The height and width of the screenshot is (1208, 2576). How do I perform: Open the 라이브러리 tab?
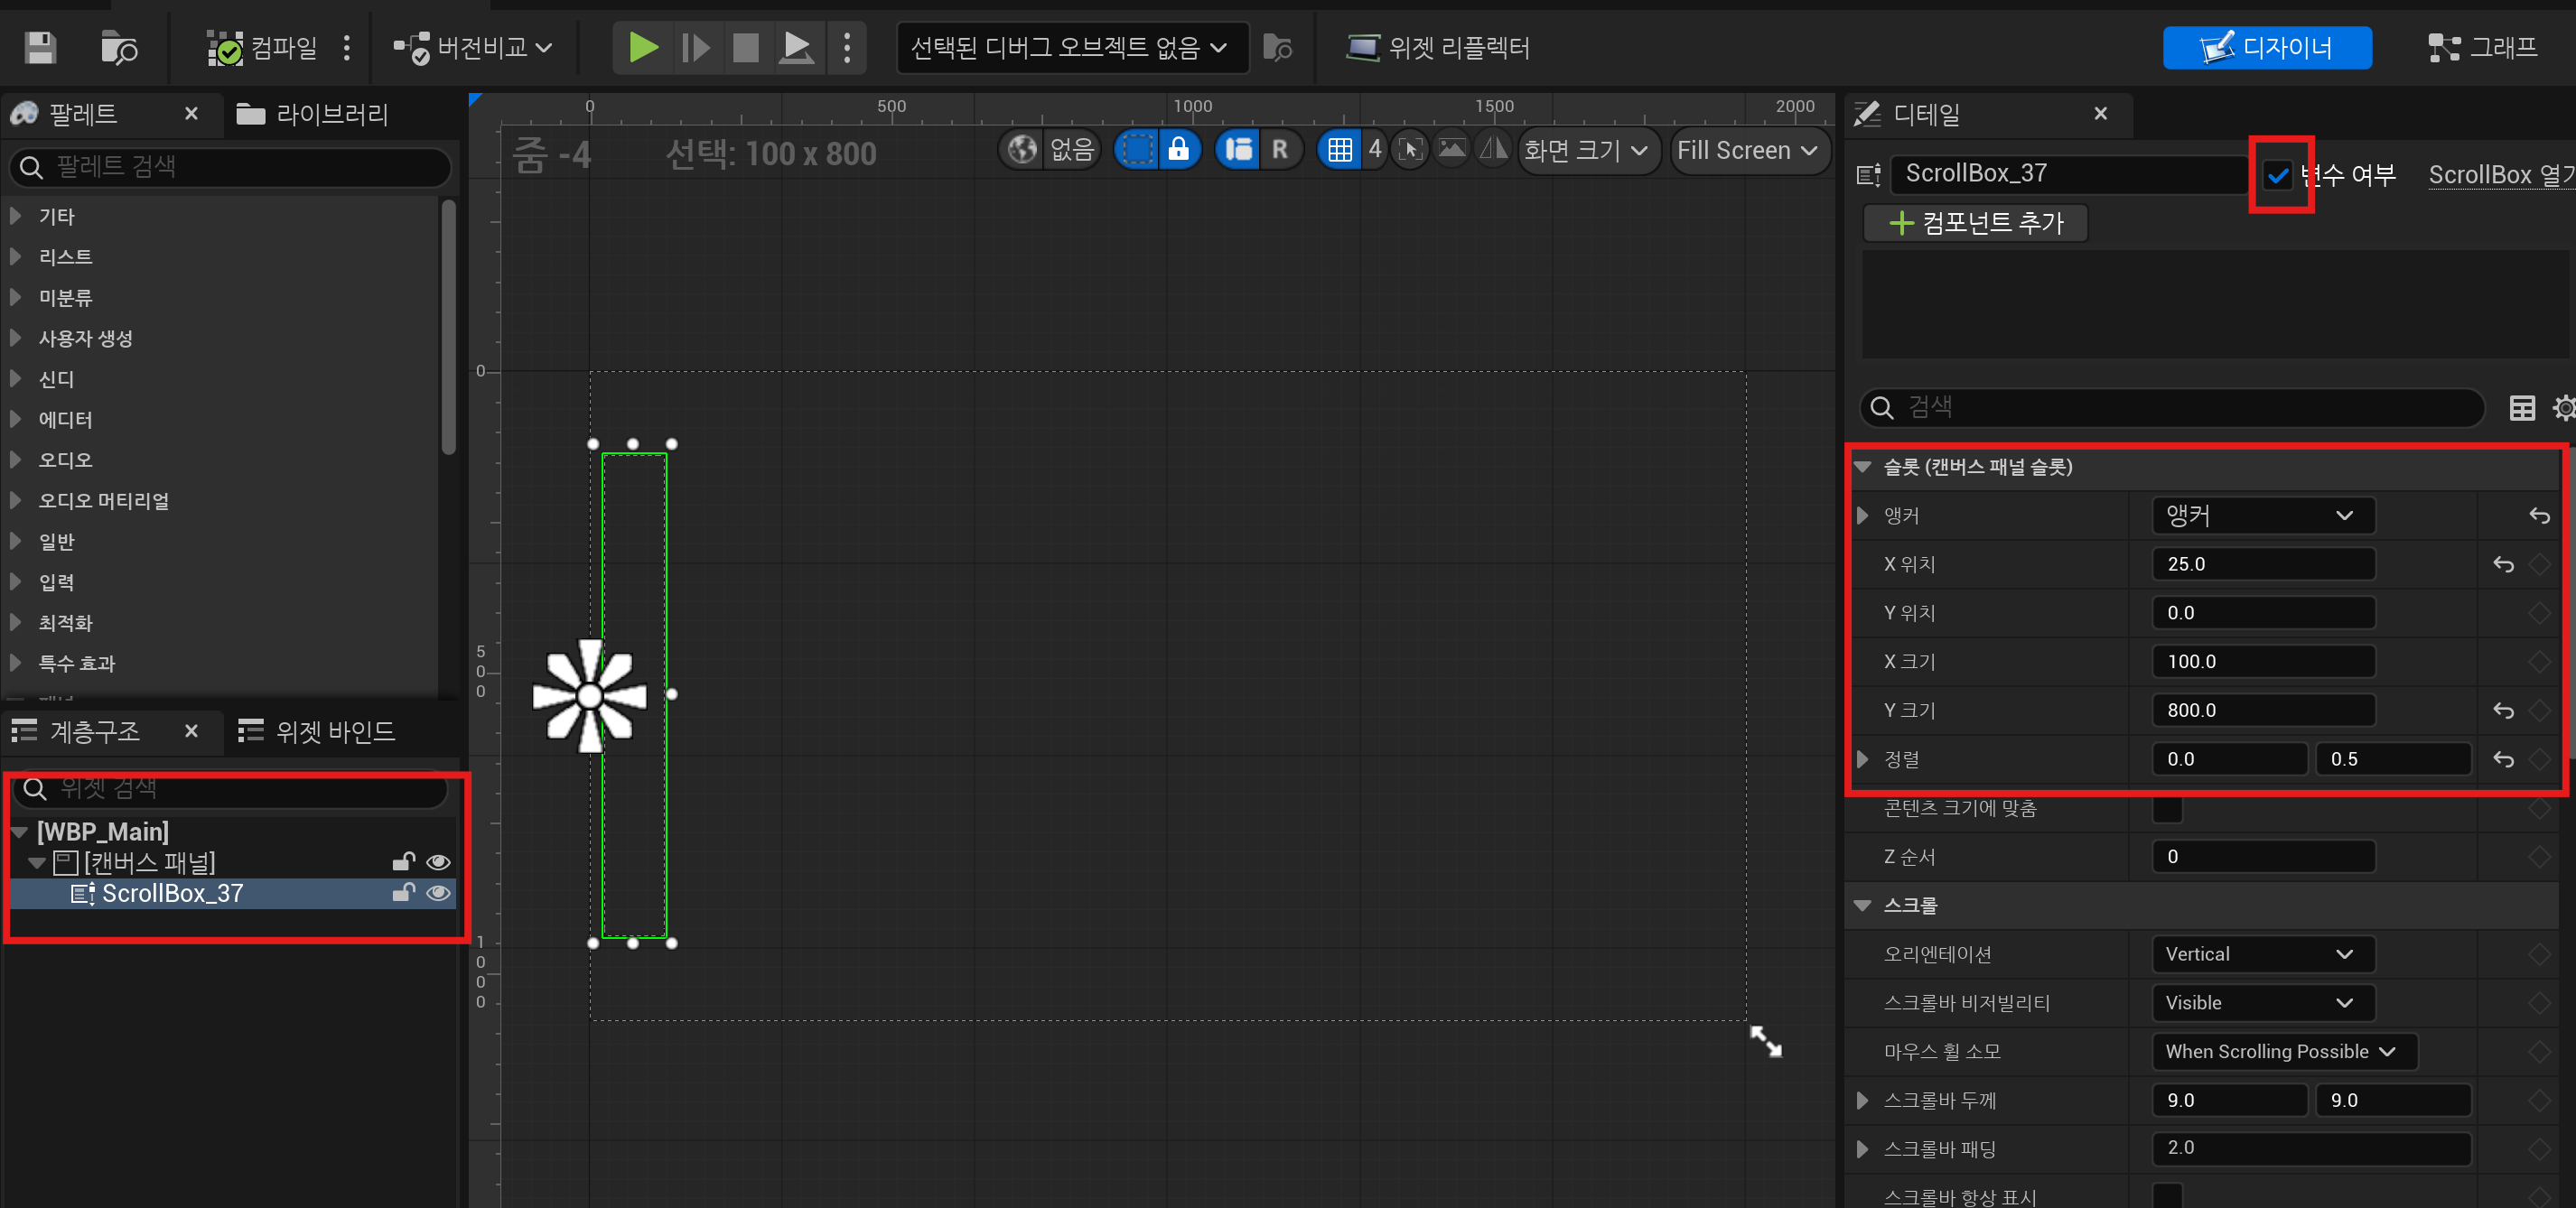(x=312, y=115)
